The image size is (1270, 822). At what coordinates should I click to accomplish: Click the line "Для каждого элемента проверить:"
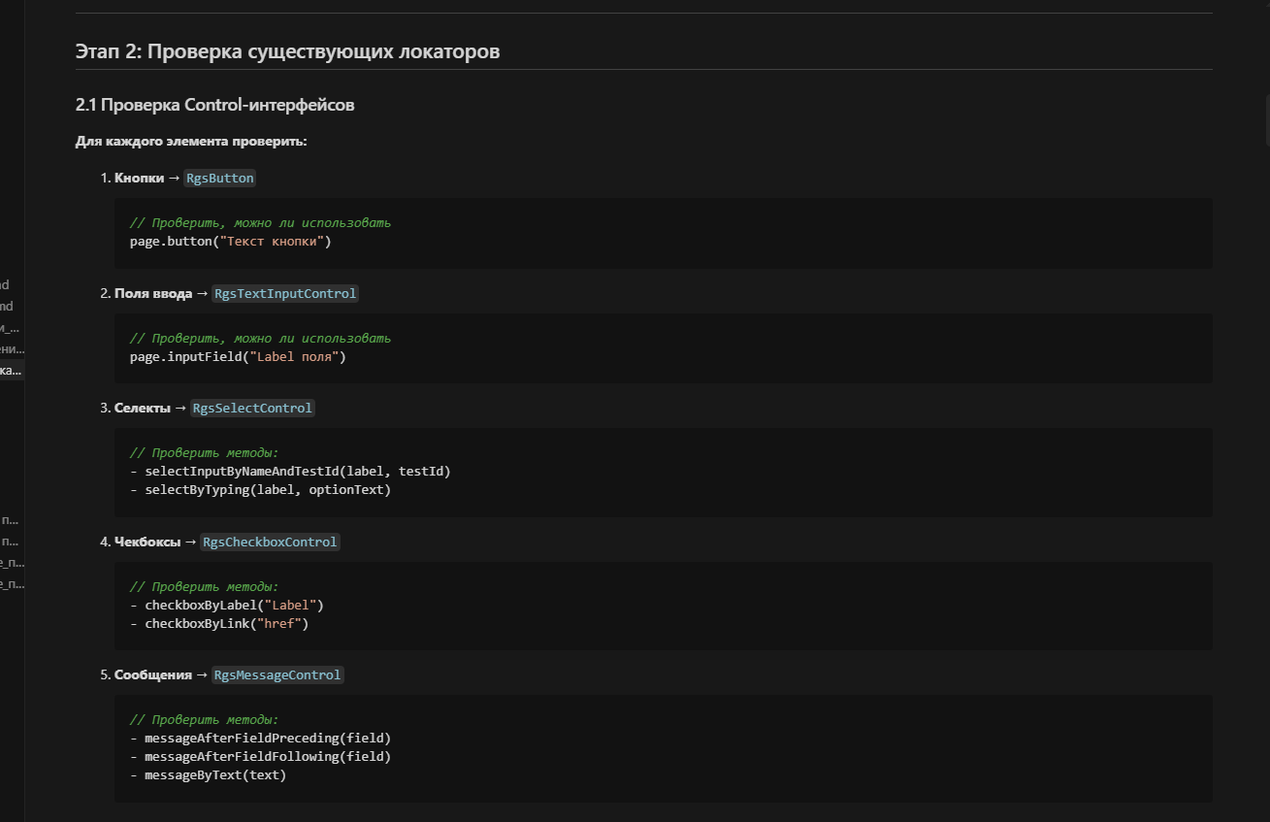click(x=191, y=142)
